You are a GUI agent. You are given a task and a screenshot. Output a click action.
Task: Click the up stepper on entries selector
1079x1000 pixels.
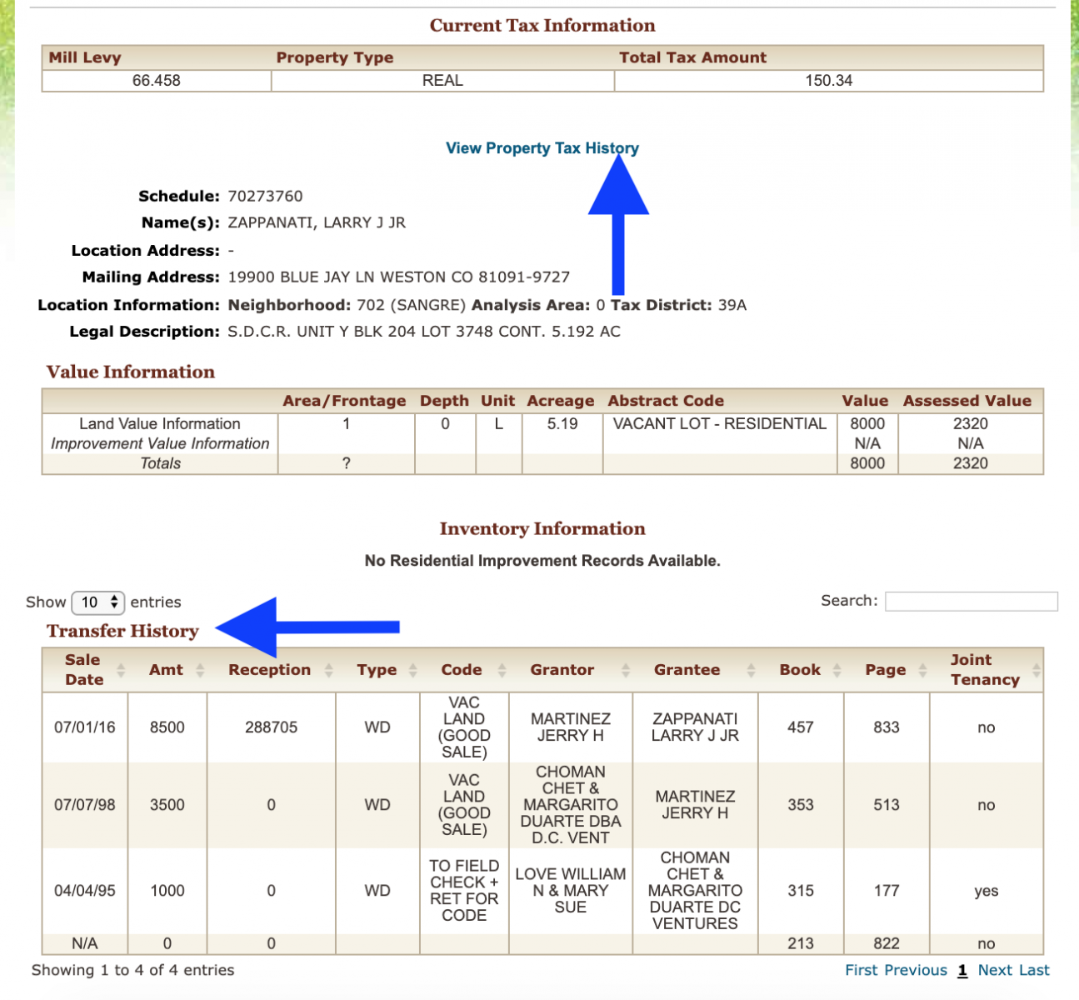(x=116, y=597)
